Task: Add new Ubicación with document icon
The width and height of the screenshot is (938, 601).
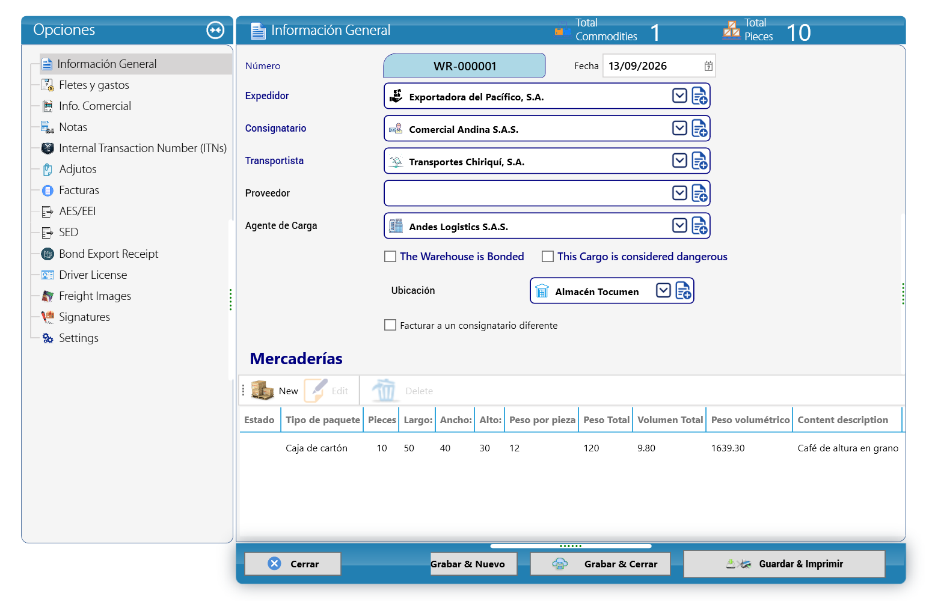Action: 683,291
